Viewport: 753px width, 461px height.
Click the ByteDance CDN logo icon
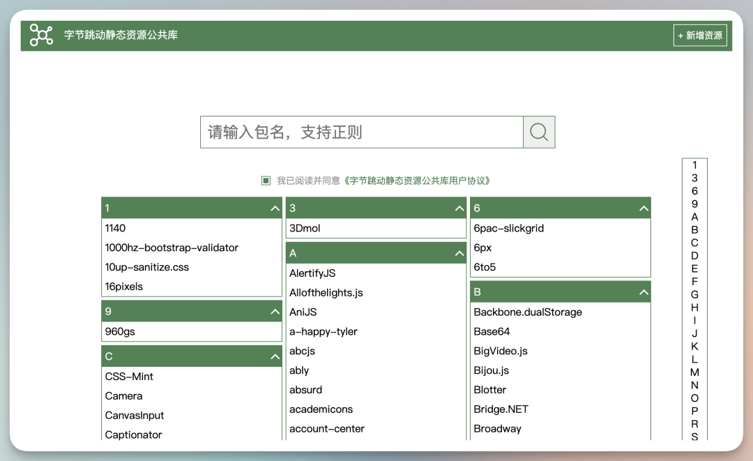click(x=41, y=35)
